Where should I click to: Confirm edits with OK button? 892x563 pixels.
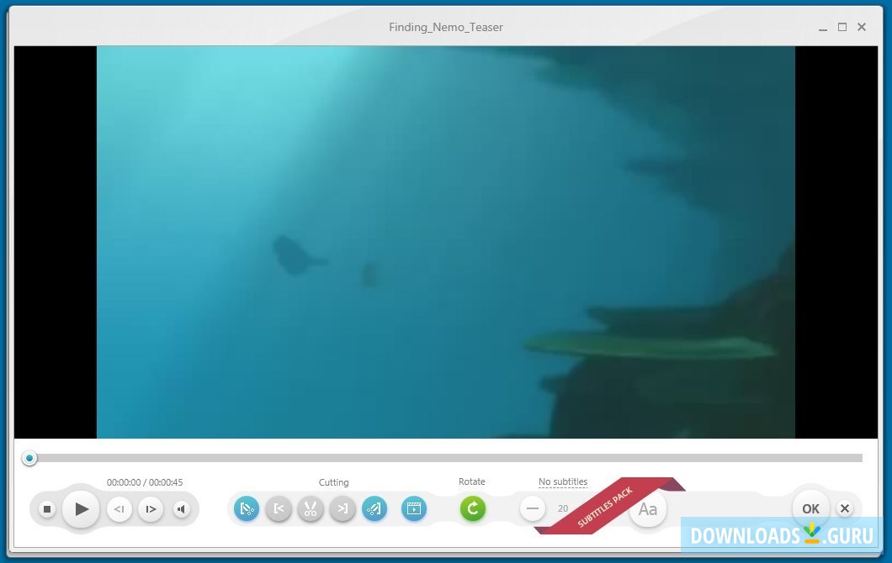810,509
